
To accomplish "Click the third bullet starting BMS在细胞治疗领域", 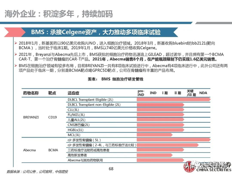I will (123, 68).
